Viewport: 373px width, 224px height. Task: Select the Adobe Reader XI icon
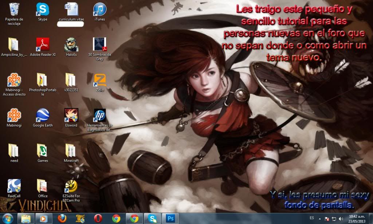pos(43,45)
